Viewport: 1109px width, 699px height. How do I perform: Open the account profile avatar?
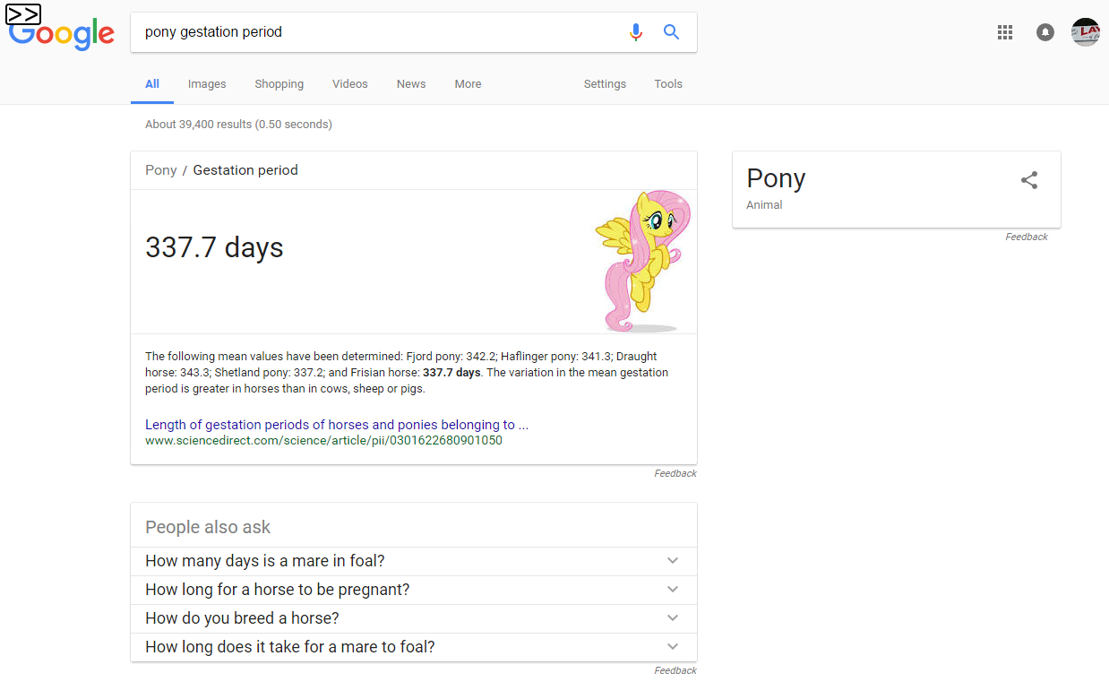click(1086, 32)
